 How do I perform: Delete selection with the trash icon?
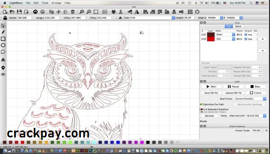(73, 12)
